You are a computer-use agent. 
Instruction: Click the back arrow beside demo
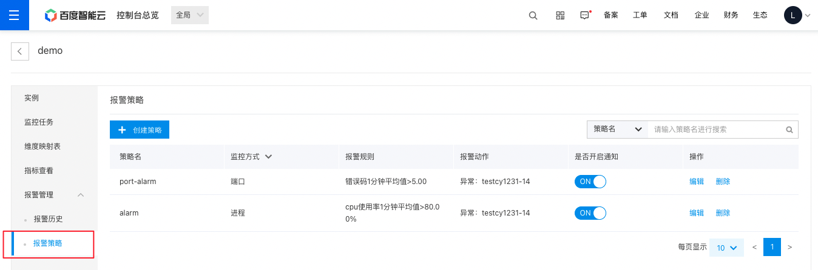pos(20,51)
